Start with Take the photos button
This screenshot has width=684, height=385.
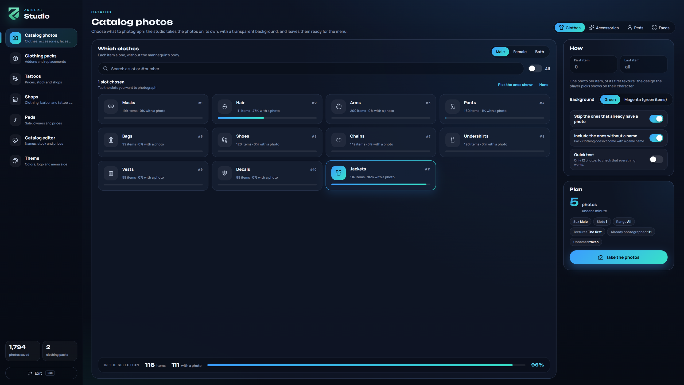pos(619,257)
